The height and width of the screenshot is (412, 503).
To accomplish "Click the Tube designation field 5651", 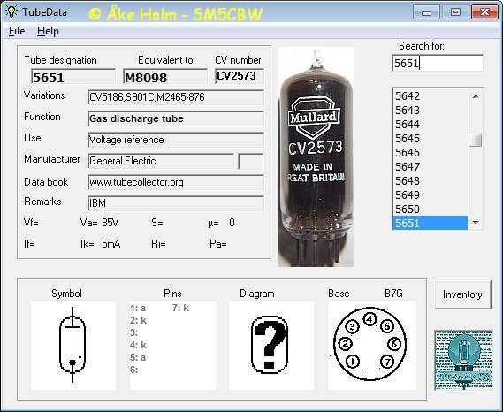I will (x=73, y=77).
